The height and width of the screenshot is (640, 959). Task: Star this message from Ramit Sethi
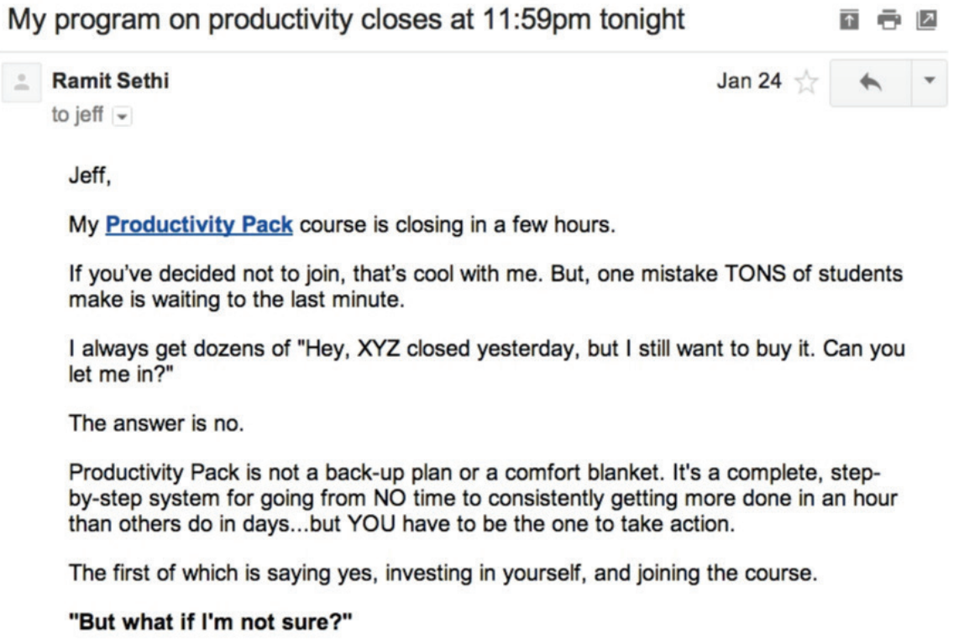pos(808,82)
